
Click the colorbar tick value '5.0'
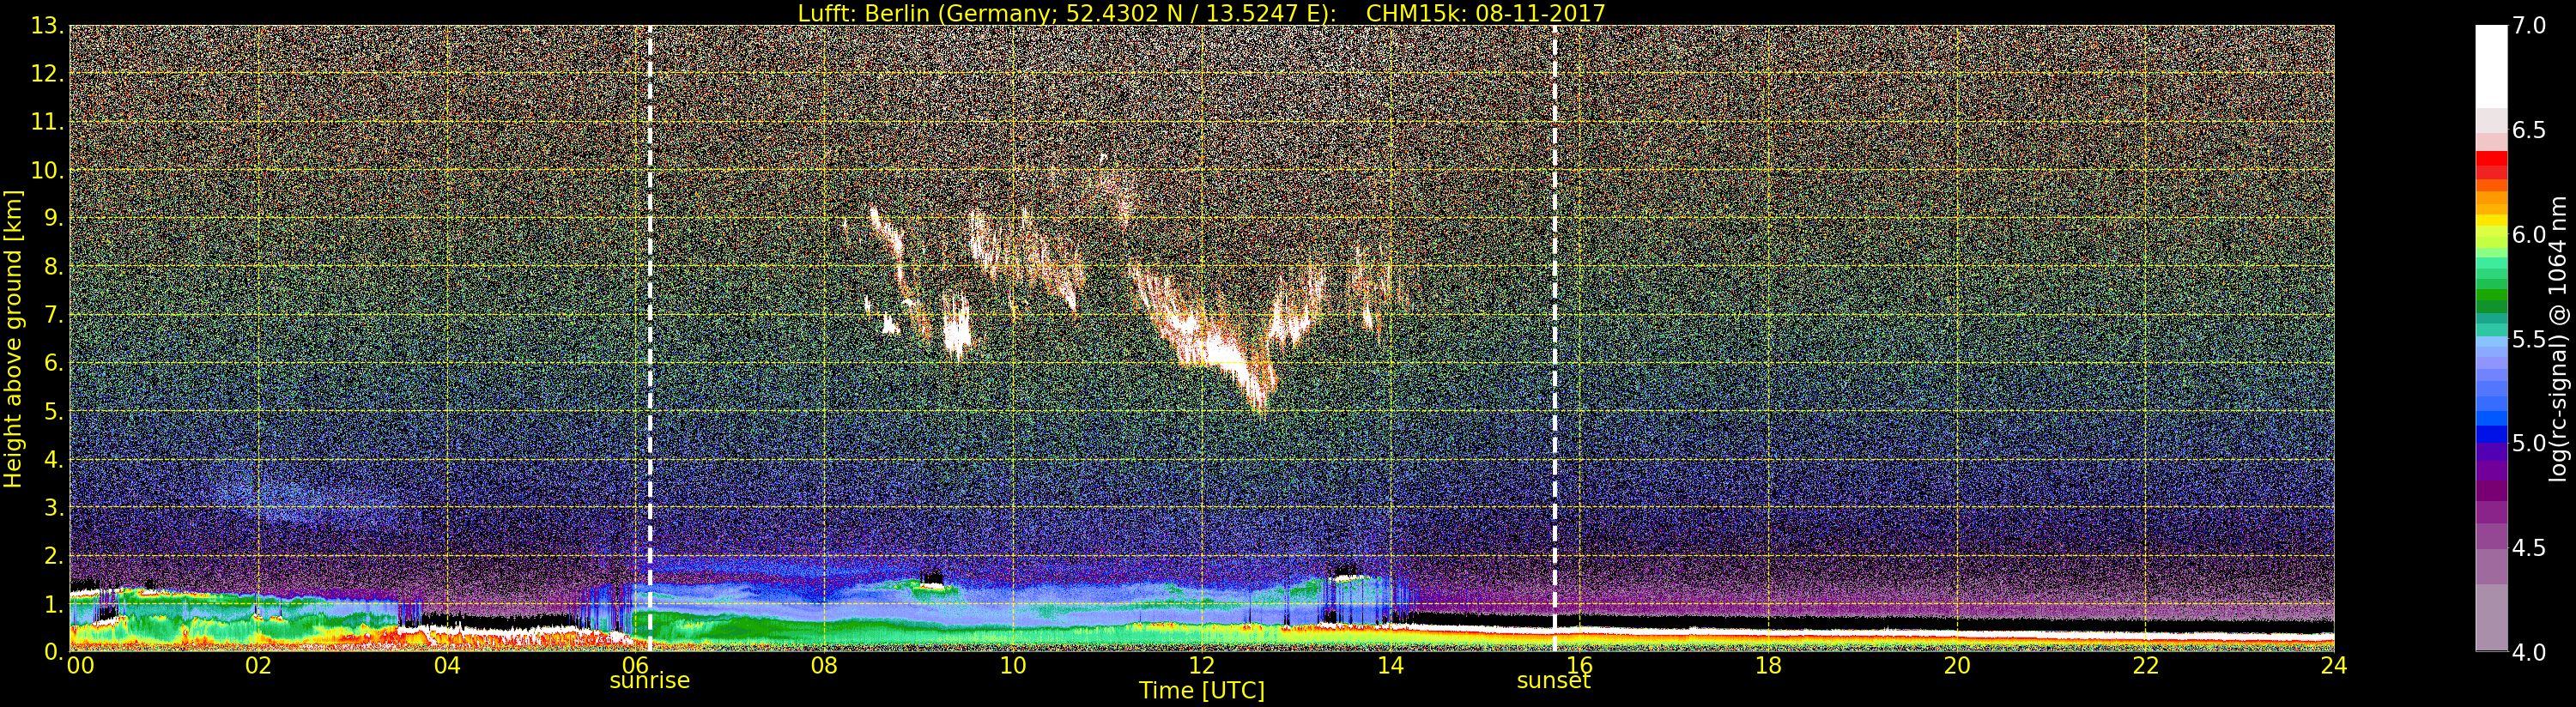2530,443
